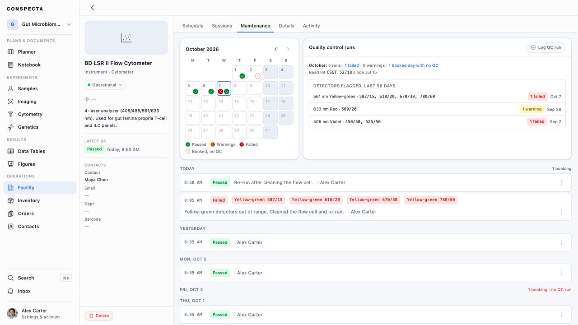Go back using the arrow icon

click(x=92, y=8)
